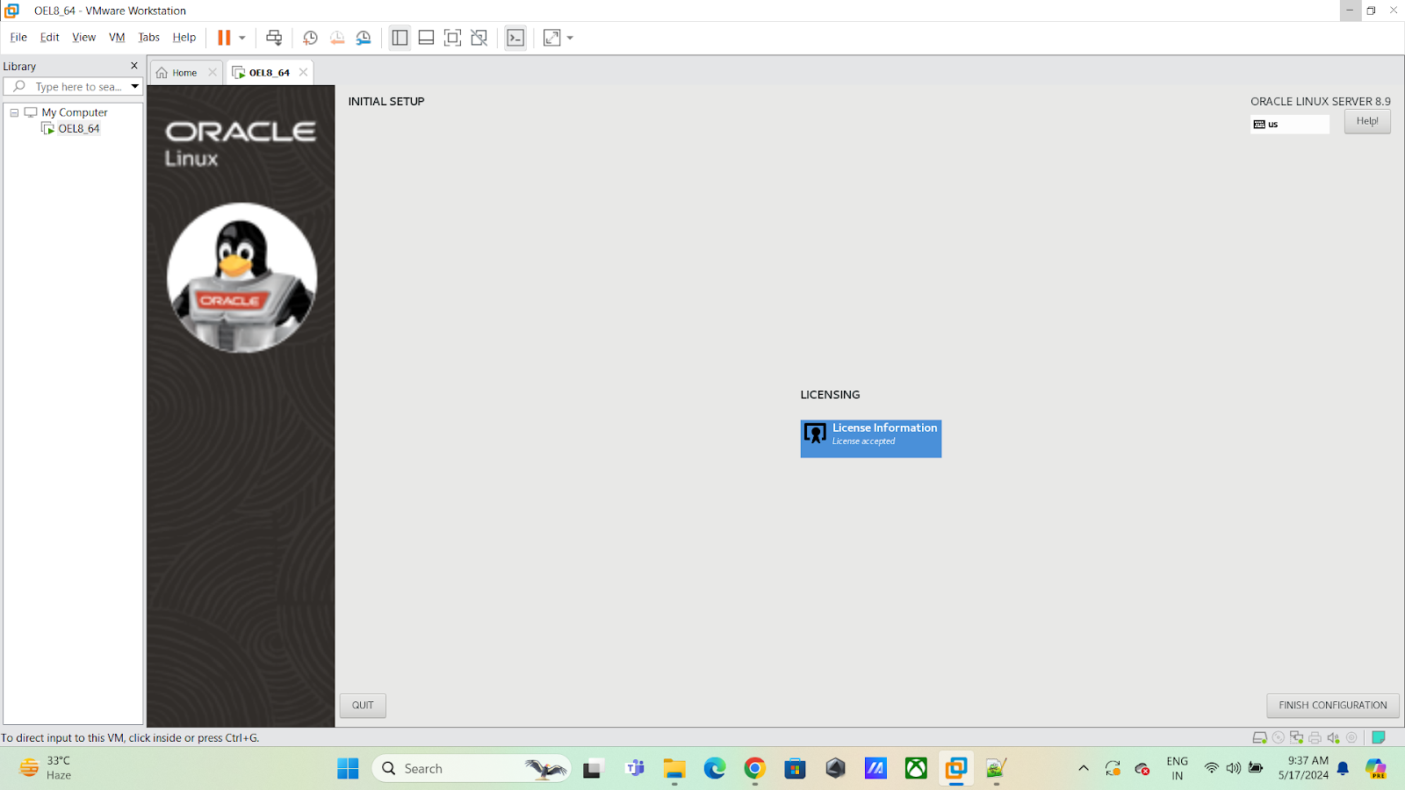Click the network adapter status icon

pos(1296,738)
